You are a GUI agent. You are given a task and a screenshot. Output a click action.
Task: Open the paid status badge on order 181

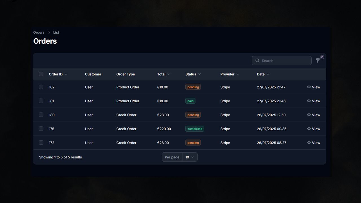click(190, 101)
